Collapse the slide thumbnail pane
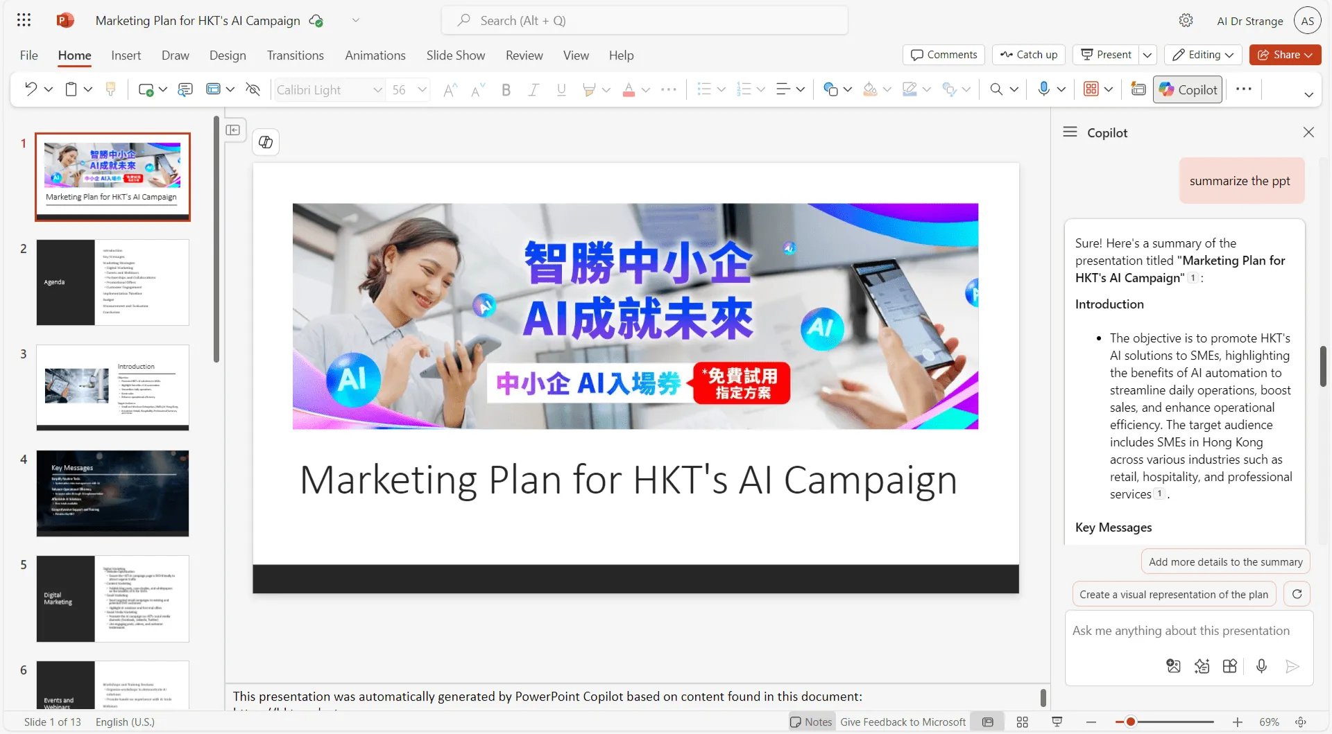The width and height of the screenshot is (1332, 734). coord(233,130)
